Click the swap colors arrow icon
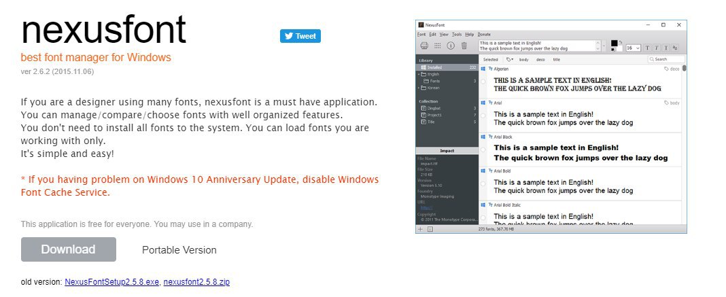The height and width of the screenshot is (297, 726). click(x=621, y=42)
